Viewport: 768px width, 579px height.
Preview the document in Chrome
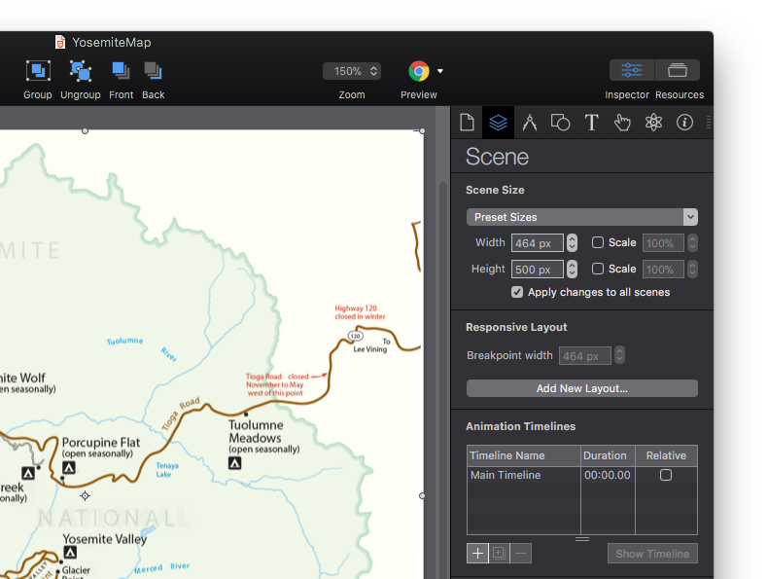pos(419,71)
